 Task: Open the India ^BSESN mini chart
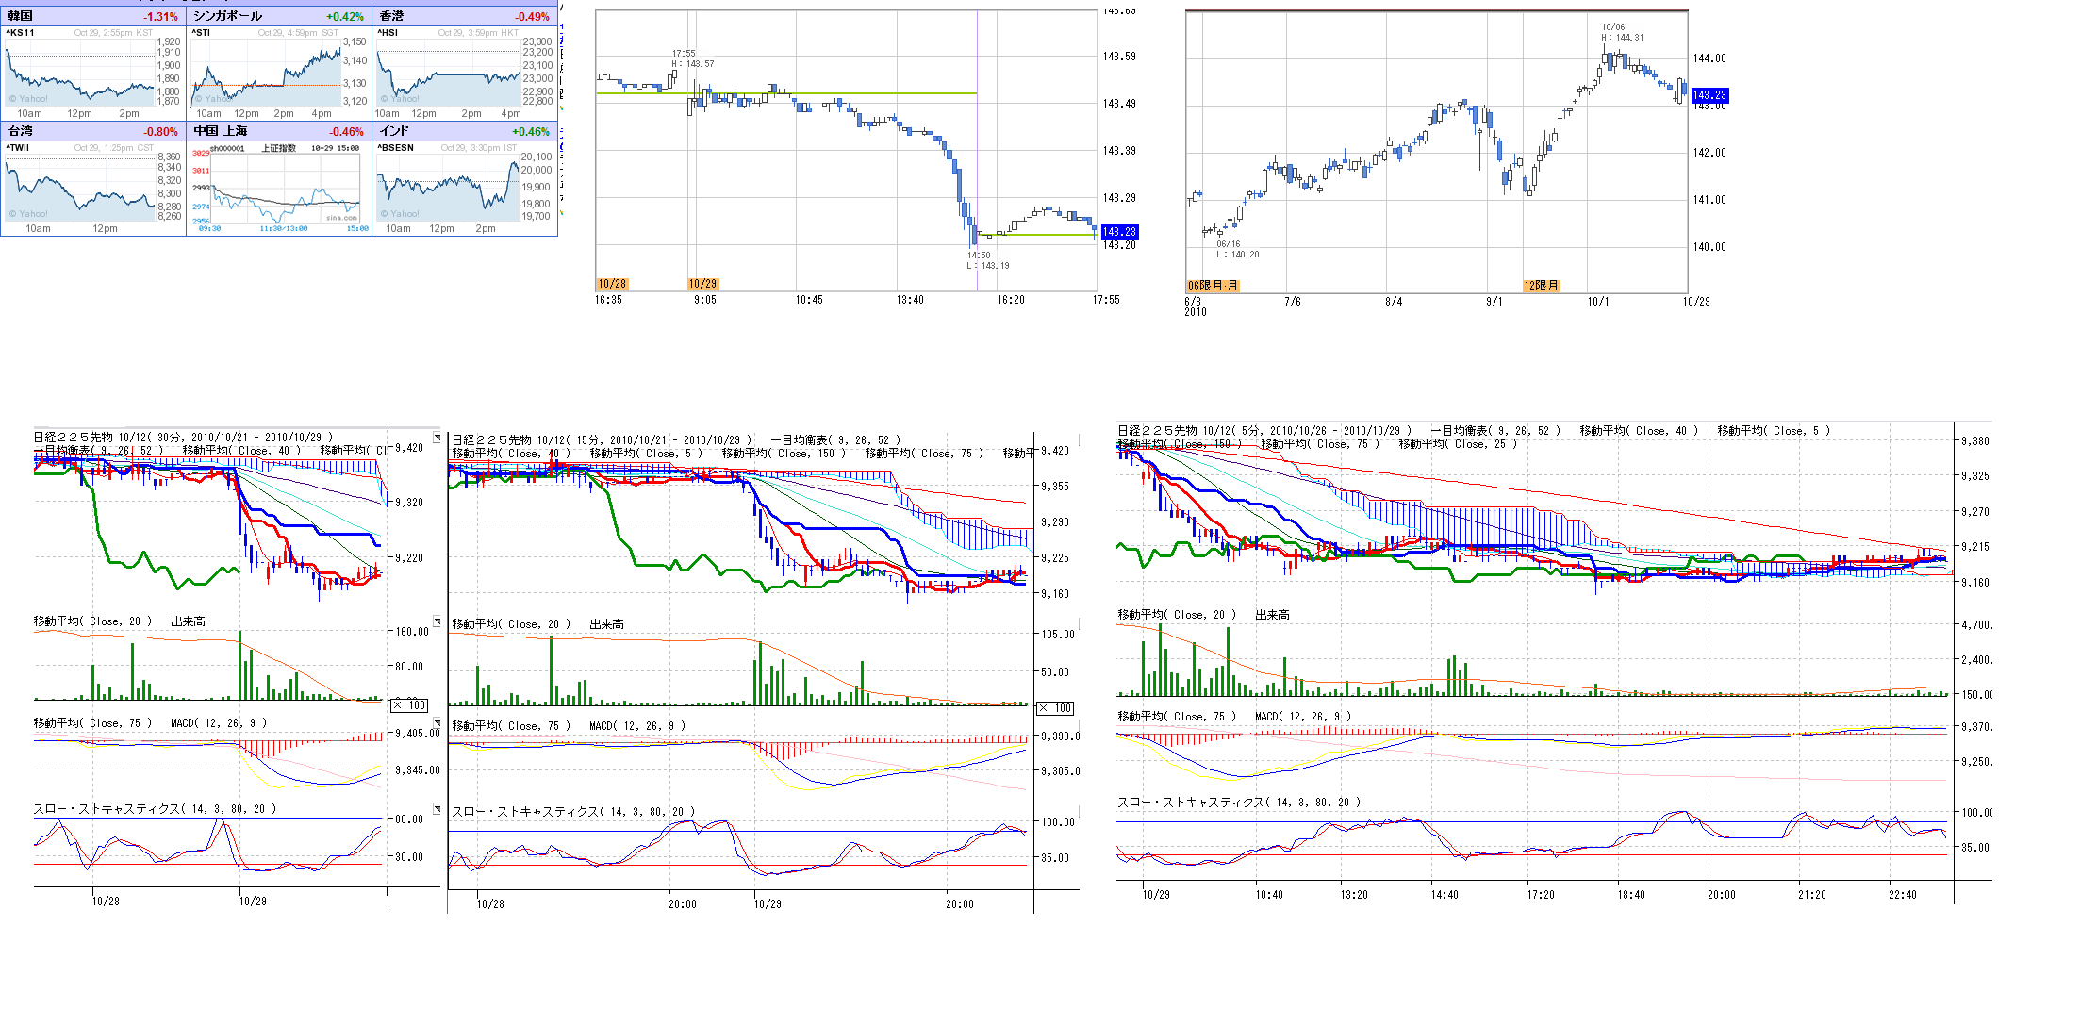coord(449,187)
